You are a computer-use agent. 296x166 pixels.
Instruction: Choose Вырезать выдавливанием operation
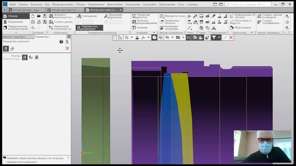(x=144, y=22)
